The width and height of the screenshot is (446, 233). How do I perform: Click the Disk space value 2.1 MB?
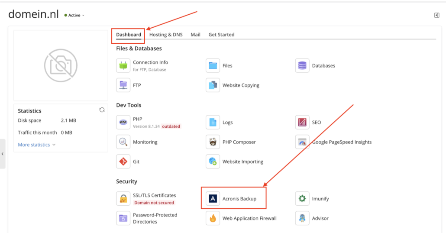(x=68, y=120)
